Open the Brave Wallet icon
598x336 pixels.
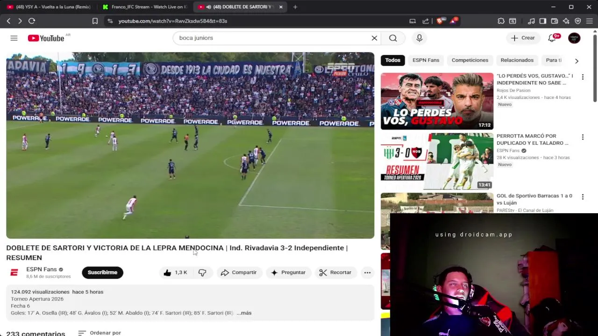(x=555, y=21)
